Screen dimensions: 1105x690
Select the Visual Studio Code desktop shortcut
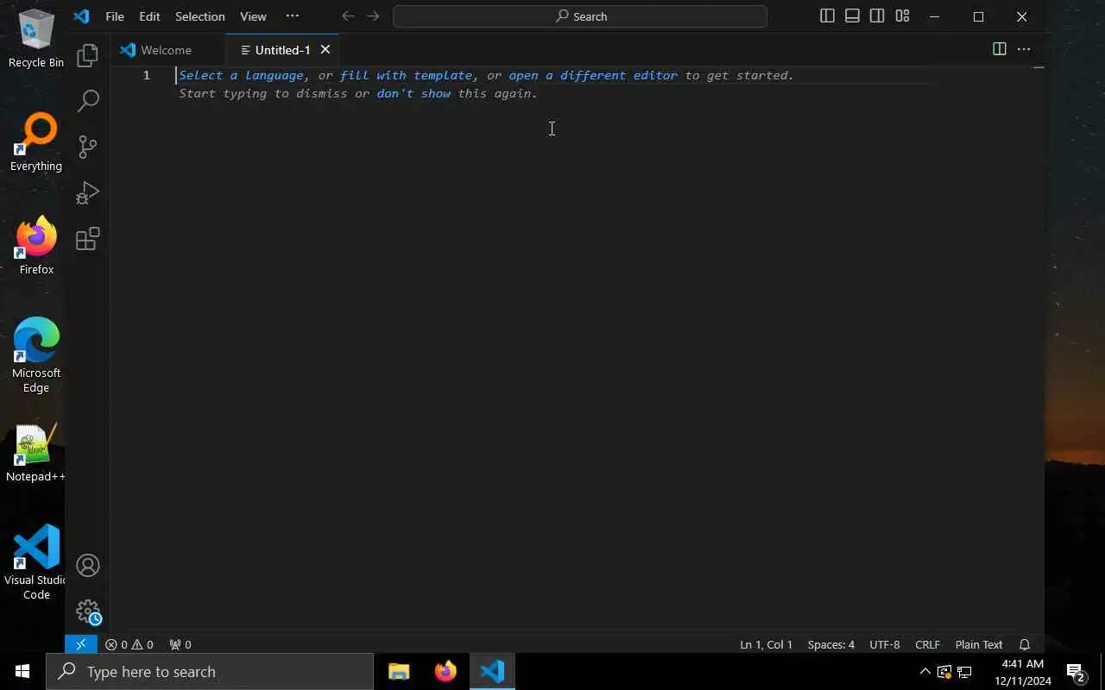point(36,561)
